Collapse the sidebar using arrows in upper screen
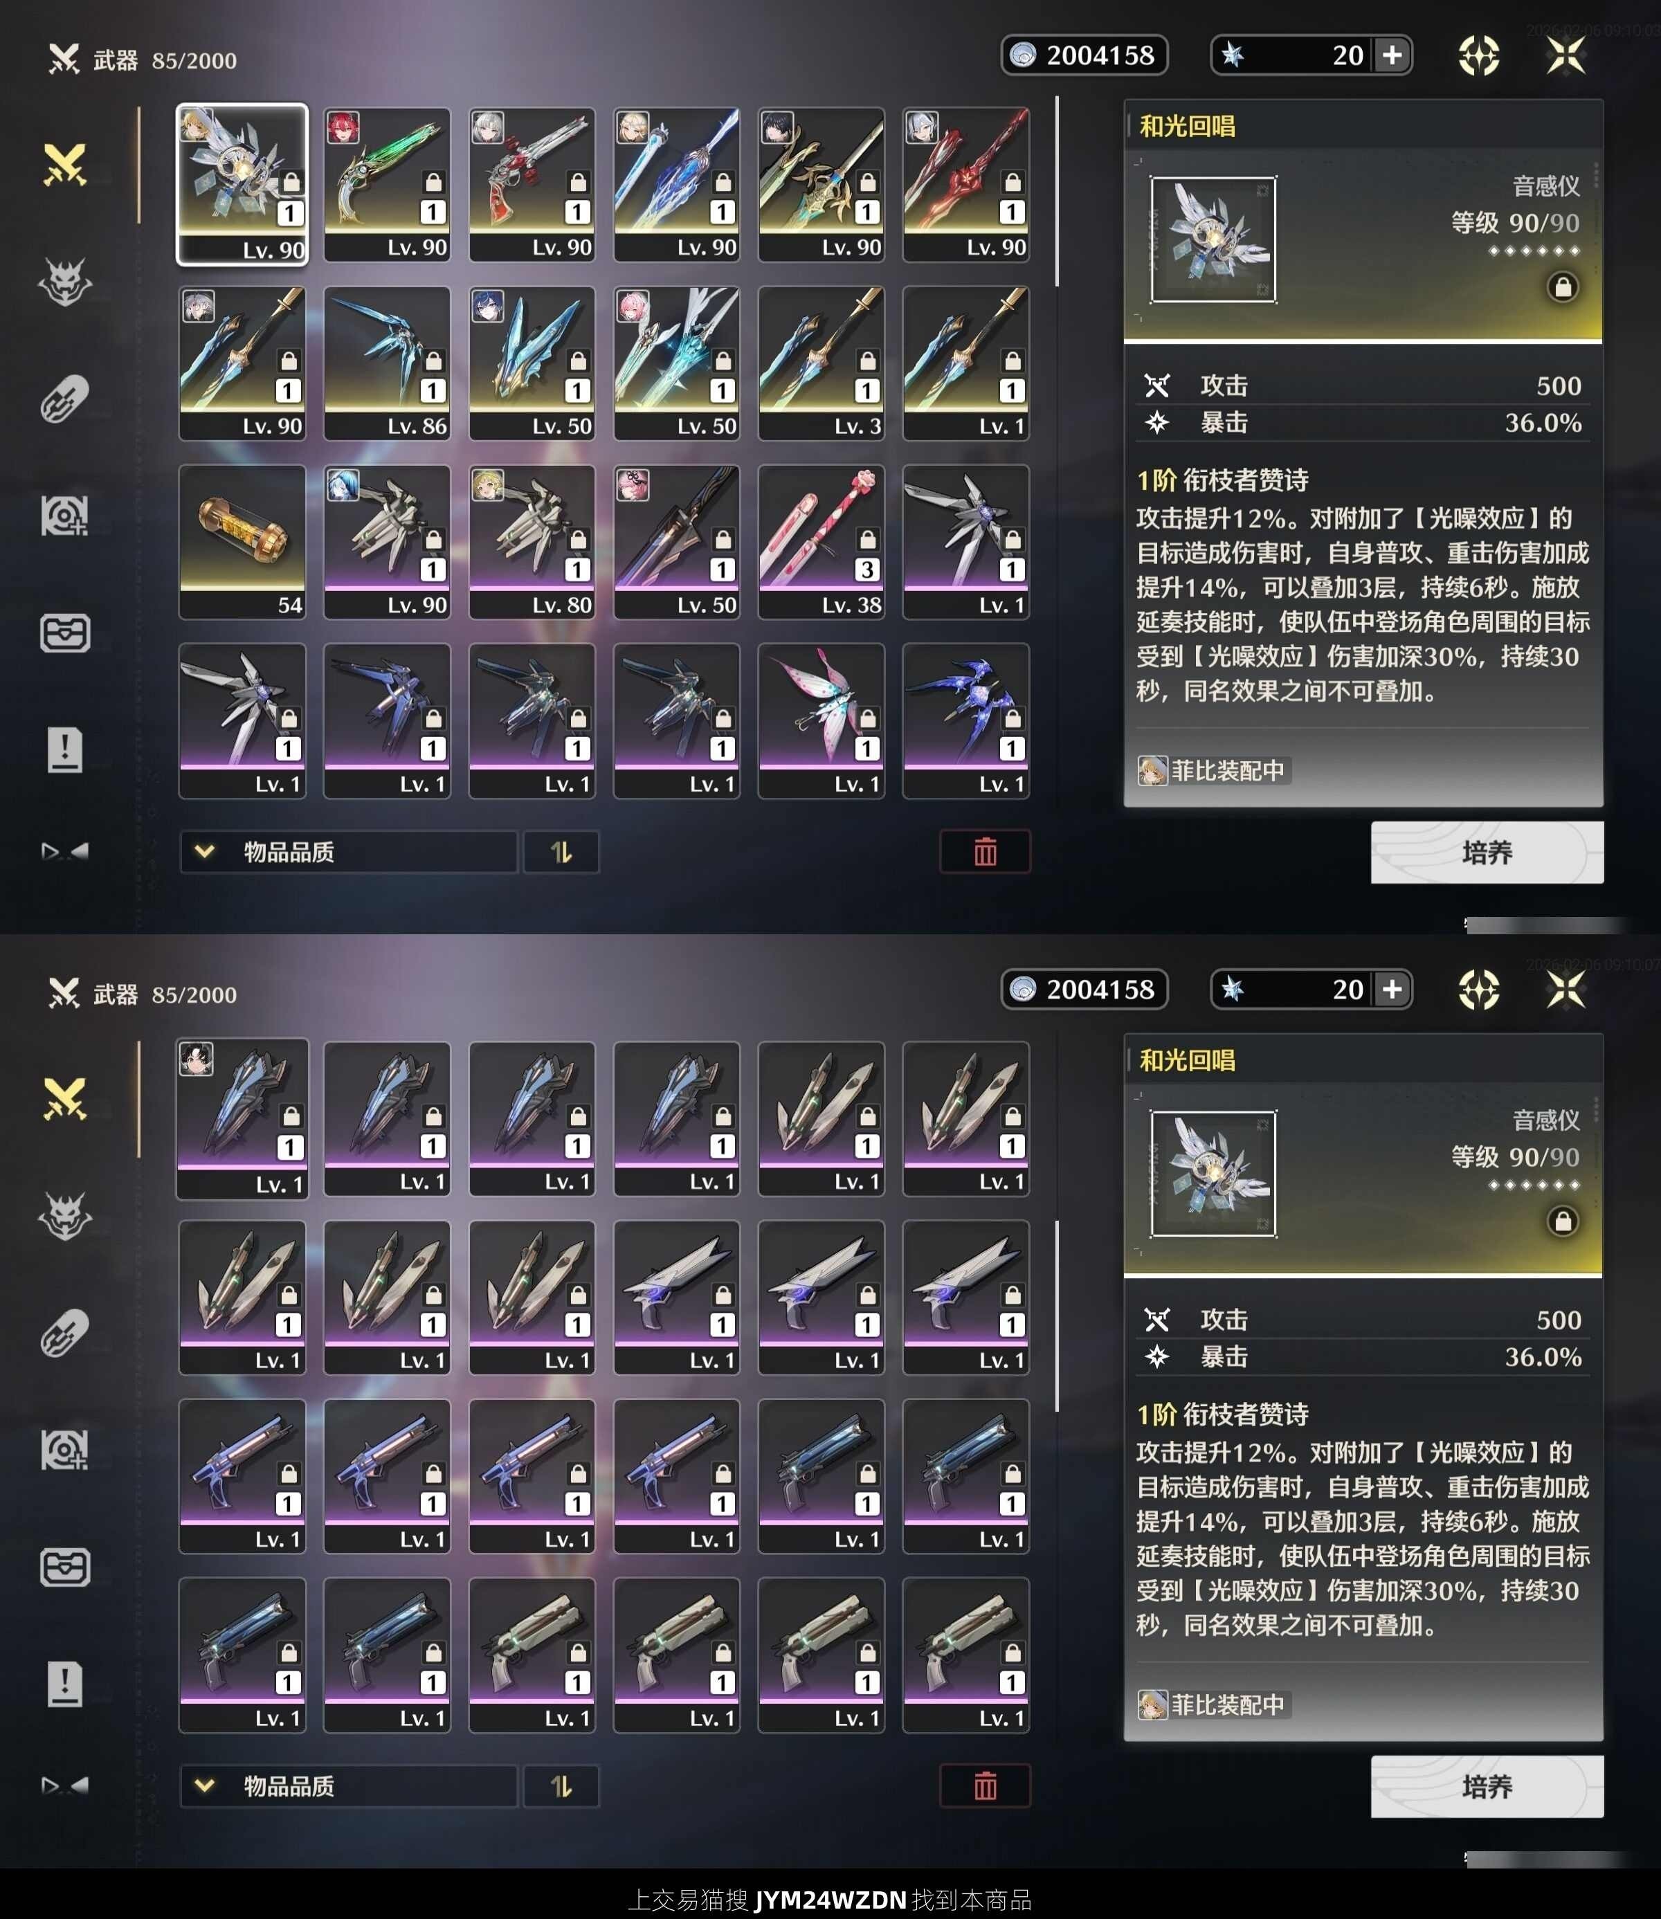This screenshot has height=1919, width=1661. (65, 851)
